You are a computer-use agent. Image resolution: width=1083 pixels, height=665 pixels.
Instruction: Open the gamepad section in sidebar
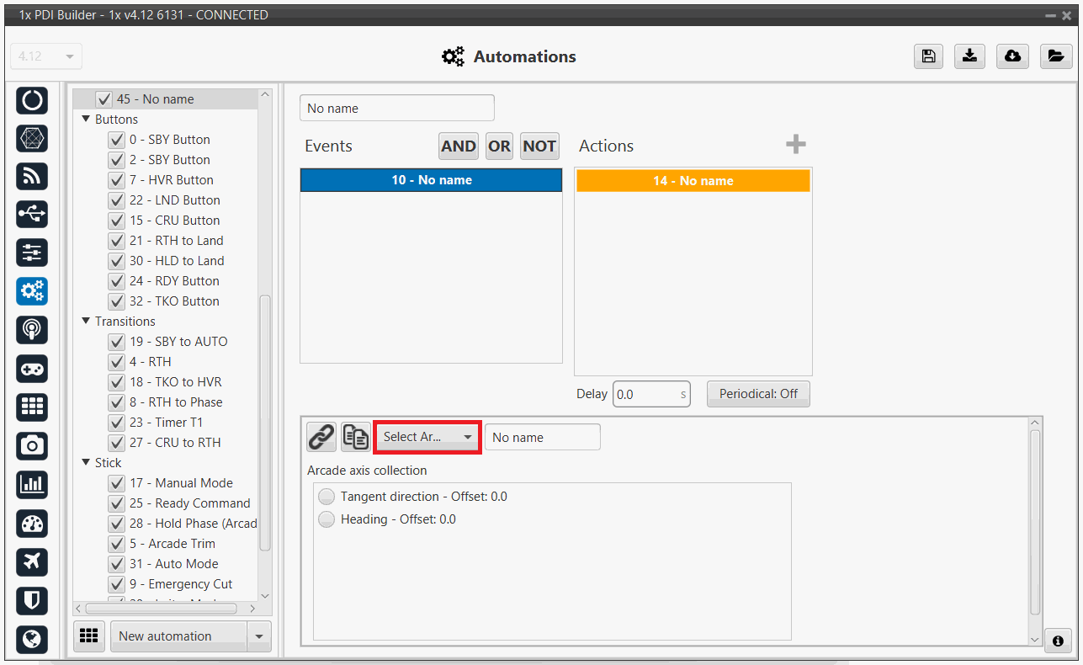[32, 369]
